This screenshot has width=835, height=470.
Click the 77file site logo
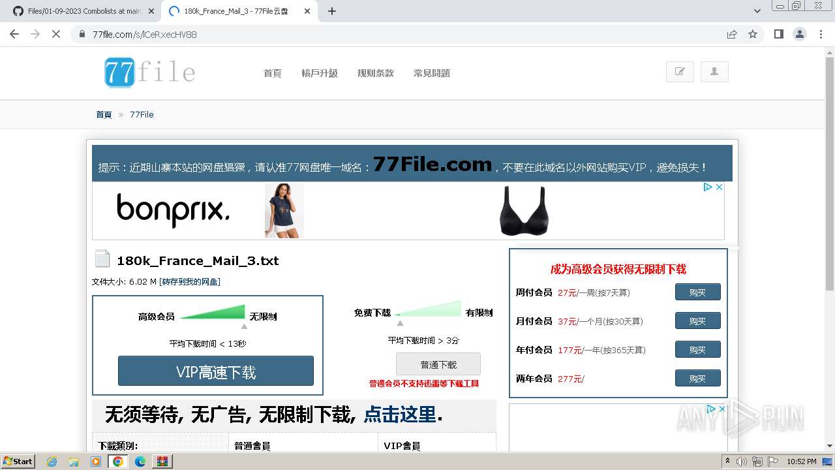[150, 72]
